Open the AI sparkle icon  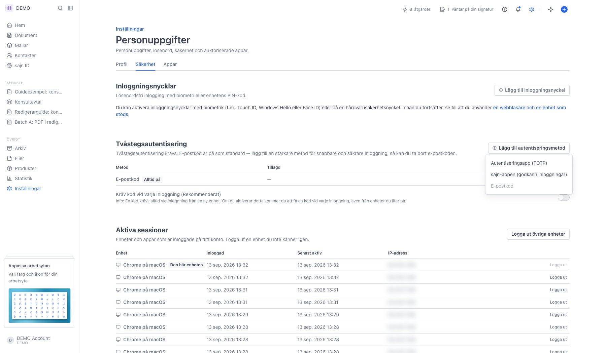[551, 9]
